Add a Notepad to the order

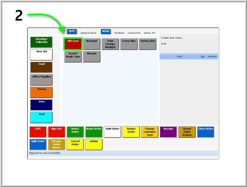(92, 44)
